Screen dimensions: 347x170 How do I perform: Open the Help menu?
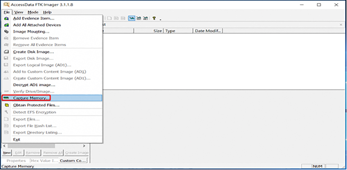[x=47, y=12]
